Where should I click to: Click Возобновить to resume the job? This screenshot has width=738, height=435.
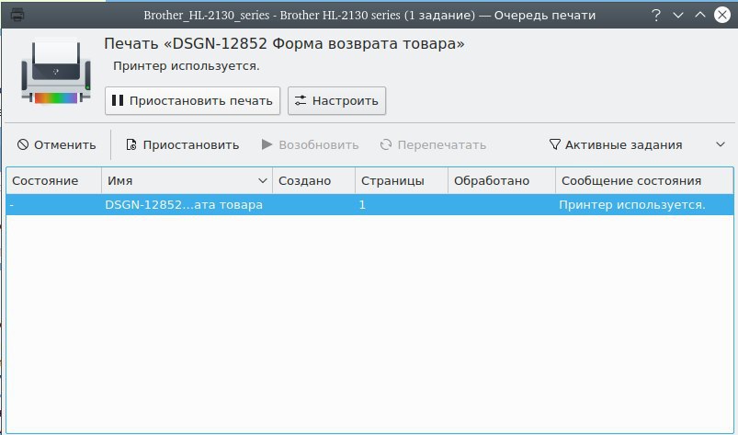click(311, 145)
